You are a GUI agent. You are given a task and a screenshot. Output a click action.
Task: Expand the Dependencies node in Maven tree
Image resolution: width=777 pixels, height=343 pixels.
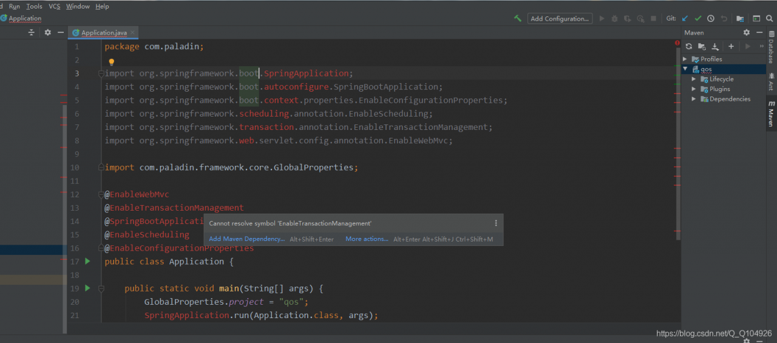(x=694, y=99)
